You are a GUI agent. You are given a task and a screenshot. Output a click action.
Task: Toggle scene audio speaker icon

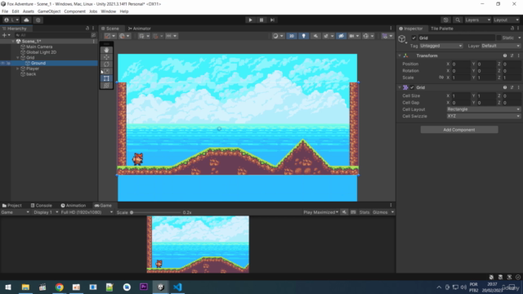coord(315,36)
